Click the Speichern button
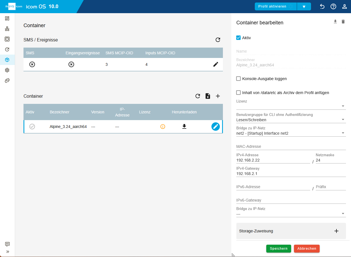Viewport: 351px width, 257px height. [279, 249]
